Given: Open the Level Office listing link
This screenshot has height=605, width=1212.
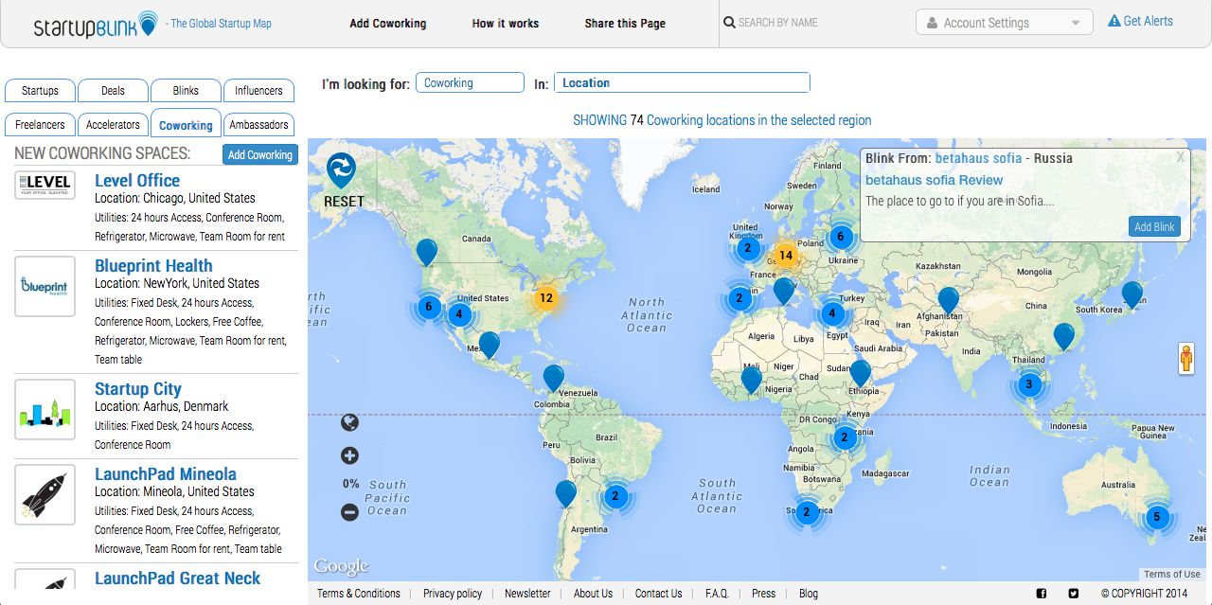Looking at the screenshot, I should (137, 180).
